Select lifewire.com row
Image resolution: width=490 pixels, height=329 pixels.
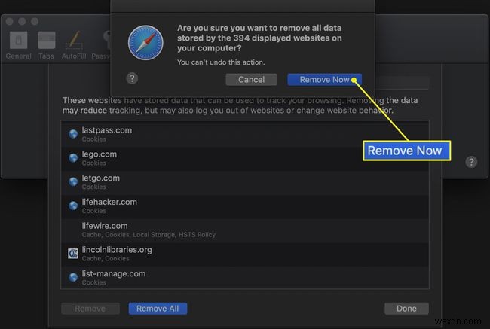point(245,230)
